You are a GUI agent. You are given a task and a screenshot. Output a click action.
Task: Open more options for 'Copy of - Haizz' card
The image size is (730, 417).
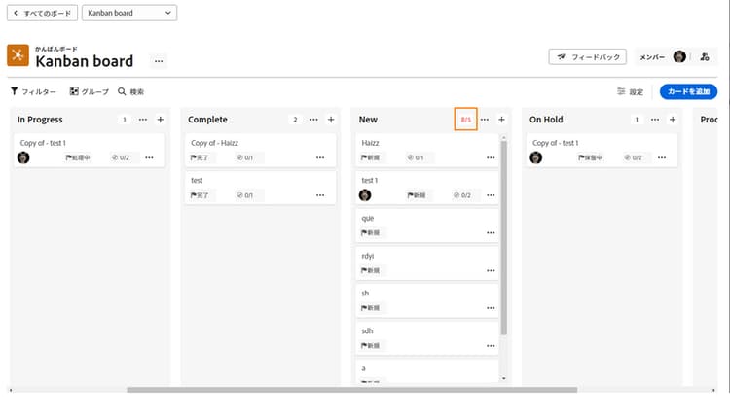[320, 157]
